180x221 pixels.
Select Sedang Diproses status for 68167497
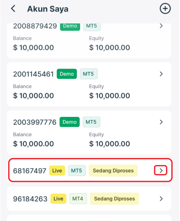(113, 170)
